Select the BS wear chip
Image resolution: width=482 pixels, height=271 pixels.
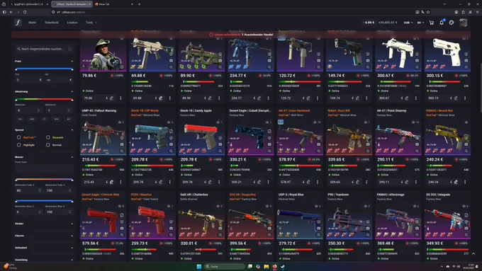tap(68, 119)
